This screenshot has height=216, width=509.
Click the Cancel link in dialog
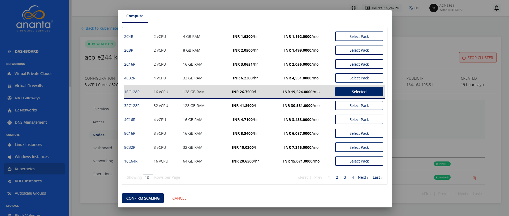tap(179, 198)
